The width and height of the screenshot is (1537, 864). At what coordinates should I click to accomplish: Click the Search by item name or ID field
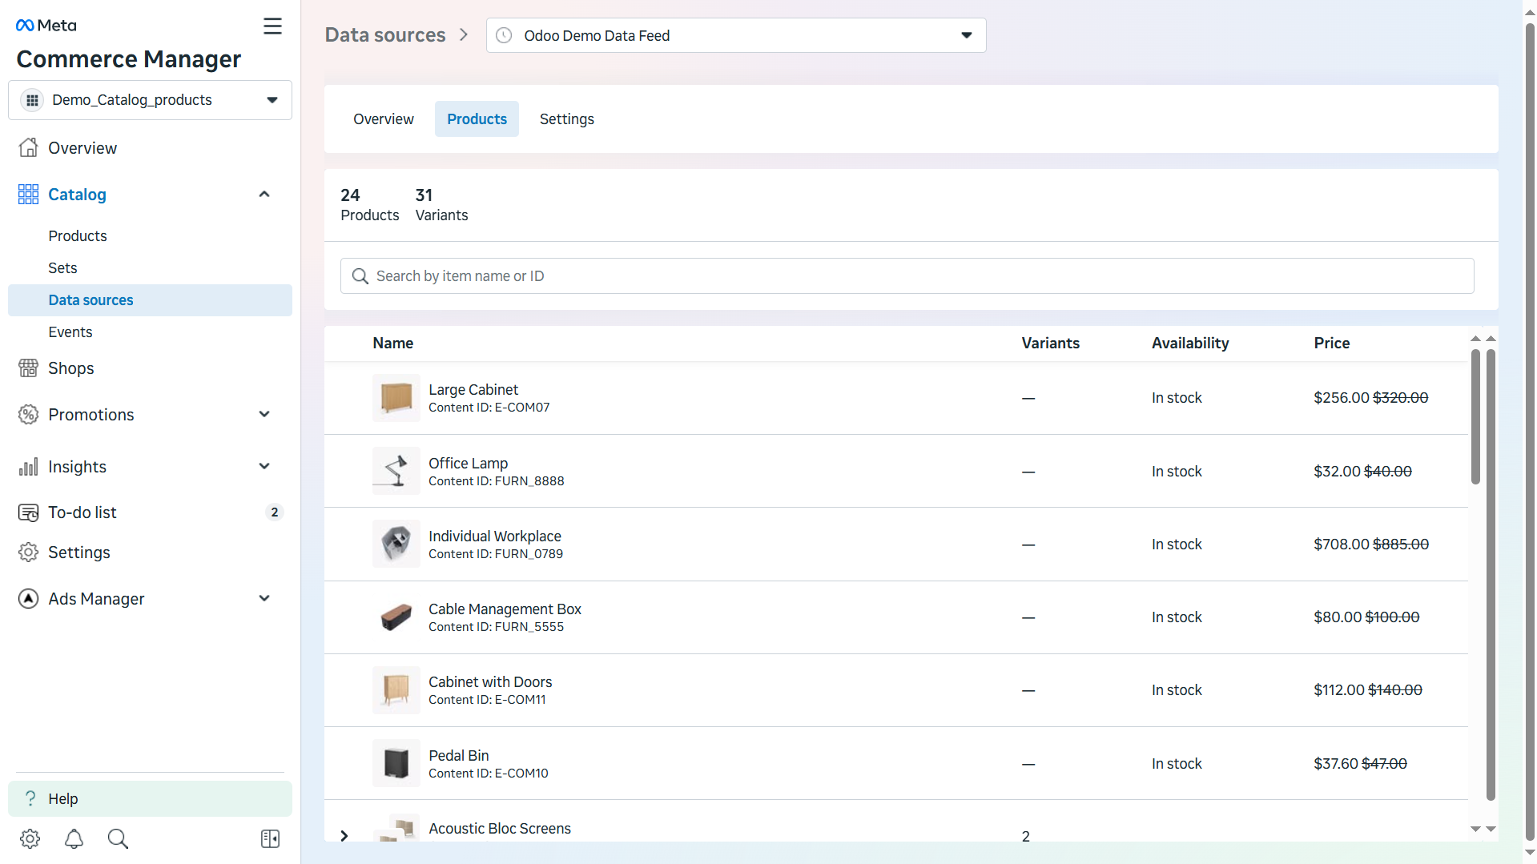907,275
